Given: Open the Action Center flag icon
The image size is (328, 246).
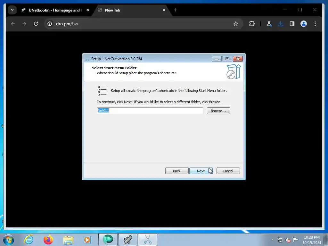Looking at the screenshot, I should coord(295,240).
